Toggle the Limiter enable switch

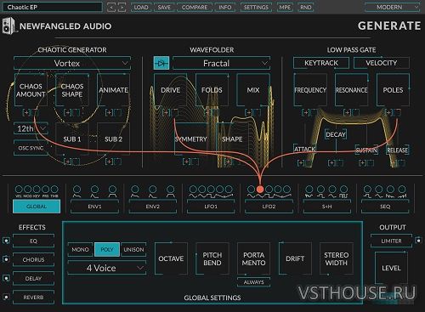tap(418, 241)
